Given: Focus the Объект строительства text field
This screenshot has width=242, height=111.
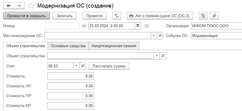Looking at the screenshot, I should tap(101, 56).
